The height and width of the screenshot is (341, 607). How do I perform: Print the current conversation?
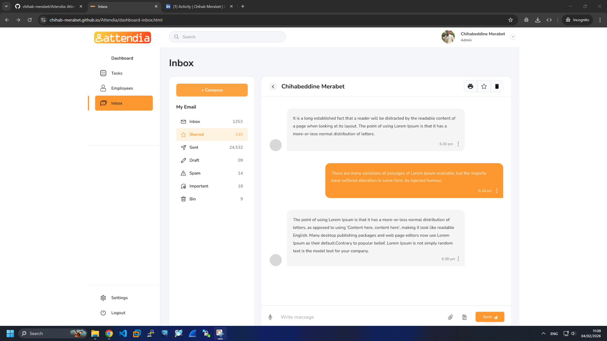(x=470, y=86)
